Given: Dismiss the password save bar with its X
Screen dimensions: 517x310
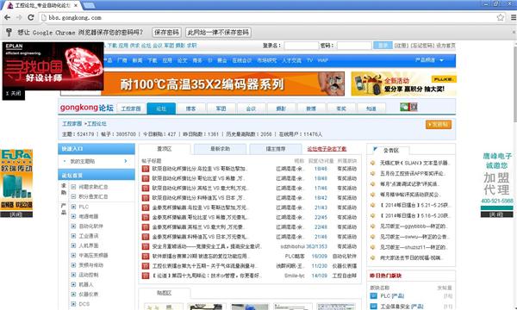Looking at the screenshot, I should point(514,32).
